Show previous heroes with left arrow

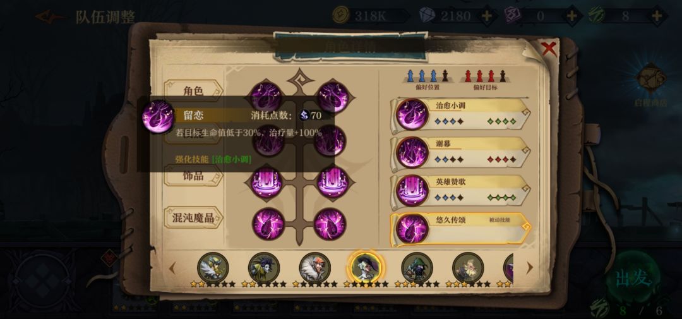tap(172, 268)
